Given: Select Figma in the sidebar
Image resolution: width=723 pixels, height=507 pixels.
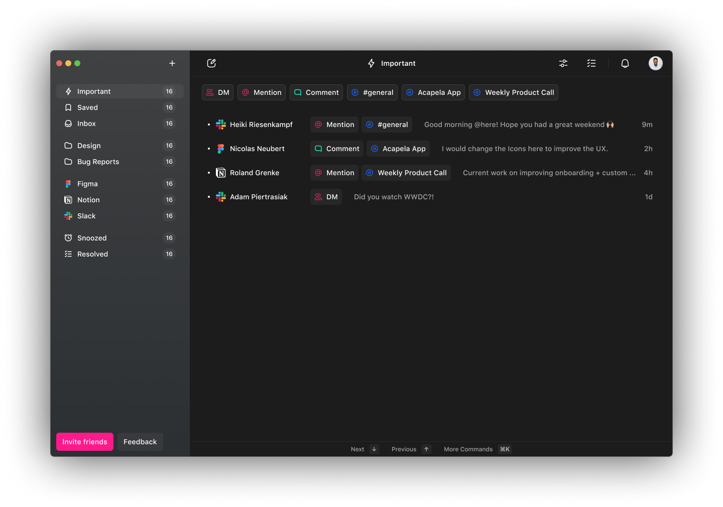Looking at the screenshot, I should tap(120, 184).
